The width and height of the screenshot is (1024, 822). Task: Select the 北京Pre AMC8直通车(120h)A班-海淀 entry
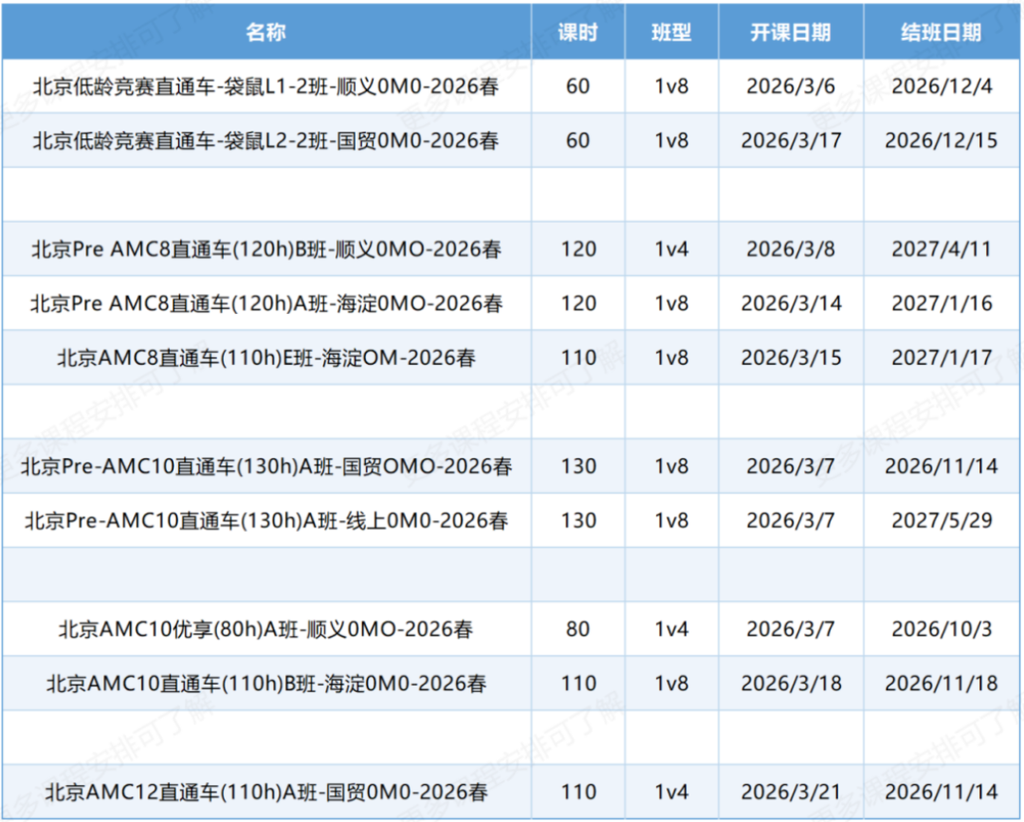(265, 303)
